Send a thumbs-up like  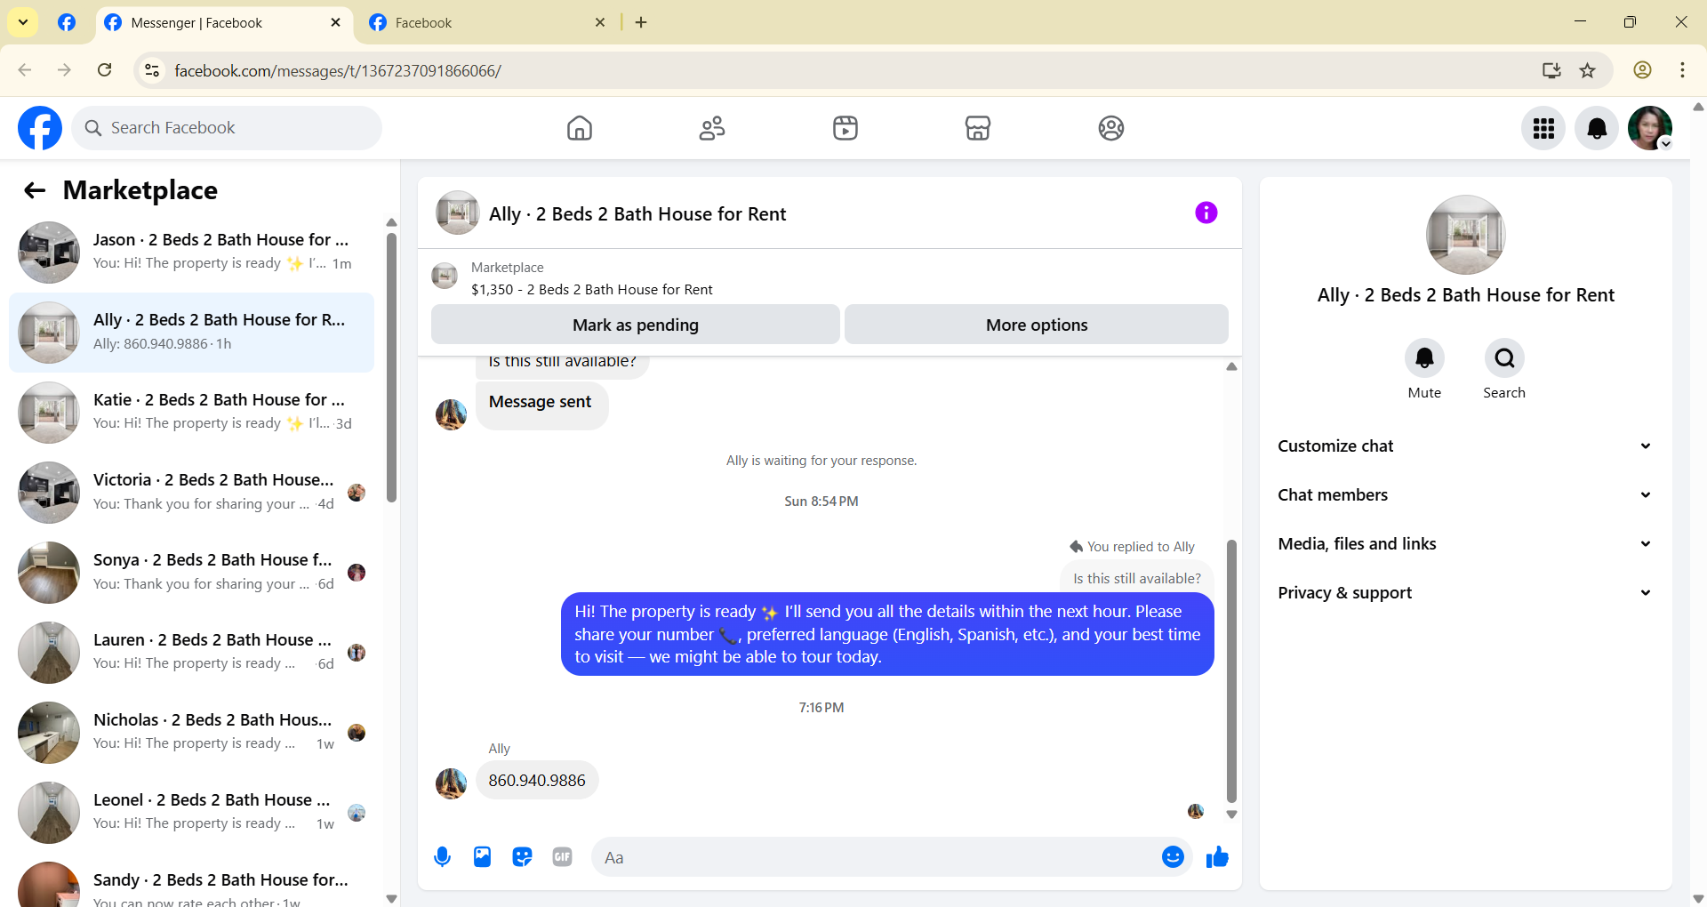[x=1217, y=857]
